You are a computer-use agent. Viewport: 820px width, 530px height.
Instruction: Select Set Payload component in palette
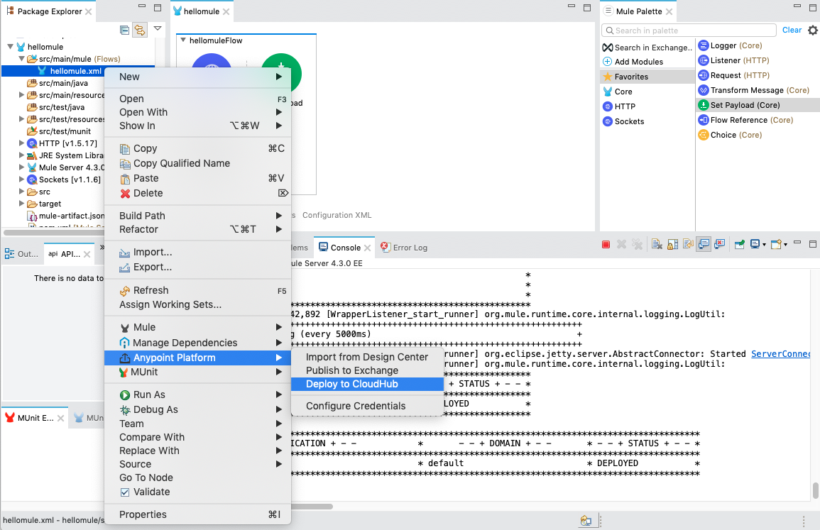pos(745,105)
